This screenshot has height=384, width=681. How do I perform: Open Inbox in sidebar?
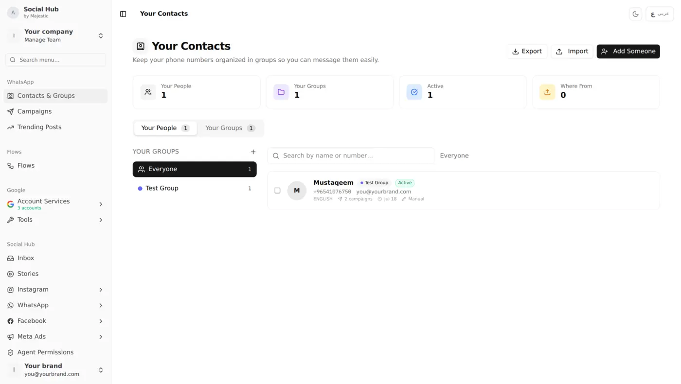(56, 258)
